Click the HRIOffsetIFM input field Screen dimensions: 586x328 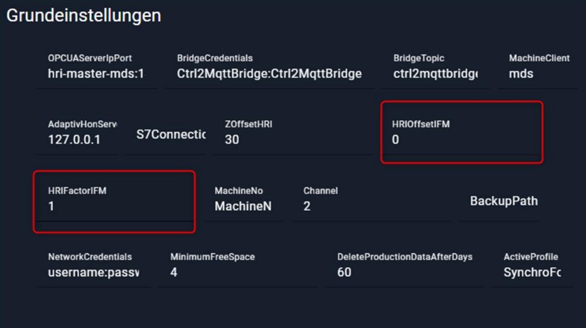(461, 140)
